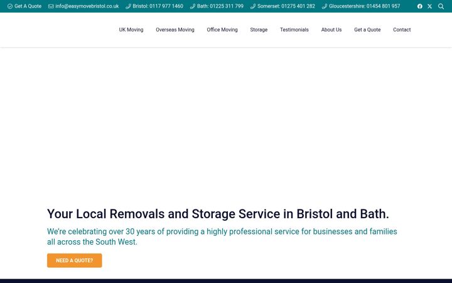Image resolution: width=452 pixels, height=283 pixels.
Task: View the Testimonials page
Action: pos(294,30)
